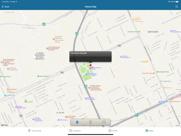This screenshot has height=136, width=181.
Task: Select the Arizona Golf Resort marker
Action: click(x=121, y=57)
